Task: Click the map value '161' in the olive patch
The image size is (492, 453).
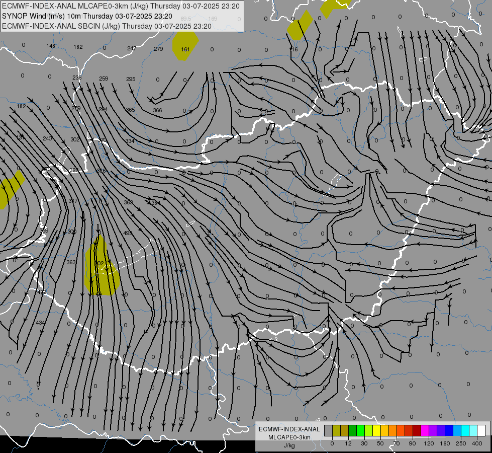Action: [x=185, y=49]
